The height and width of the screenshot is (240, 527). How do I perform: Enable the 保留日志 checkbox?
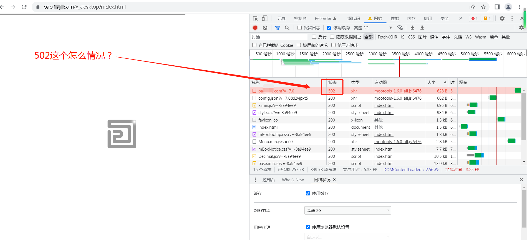[x=300, y=28]
